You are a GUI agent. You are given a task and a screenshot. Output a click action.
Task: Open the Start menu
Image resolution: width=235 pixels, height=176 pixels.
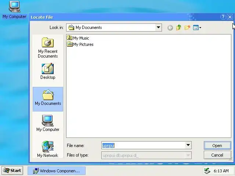point(12,170)
